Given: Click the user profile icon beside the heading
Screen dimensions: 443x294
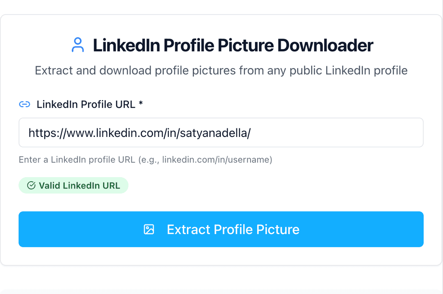Looking at the screenshot, I should point(78,45).
